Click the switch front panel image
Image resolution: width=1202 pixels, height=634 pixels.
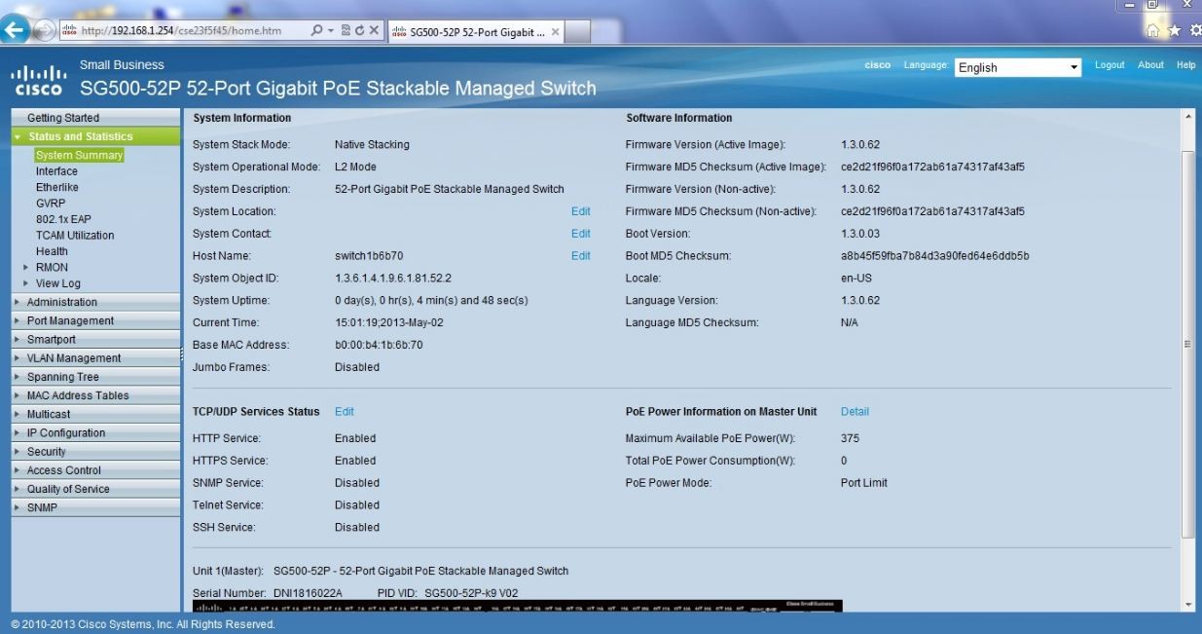click(x=517, y=606)
